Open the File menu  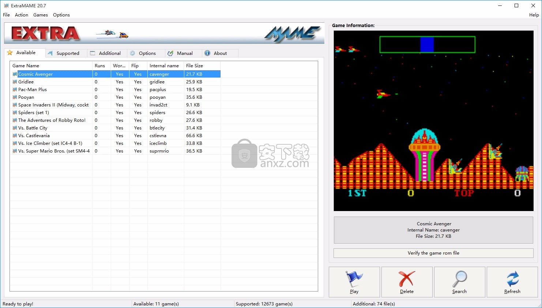coord(7,15)
